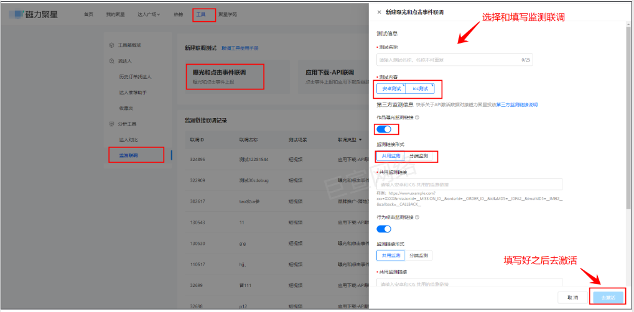Choose 共用监测 for click link format
The width and height of the screenshot is (634, 312).
pyautogui.click(x=391, y=255)
